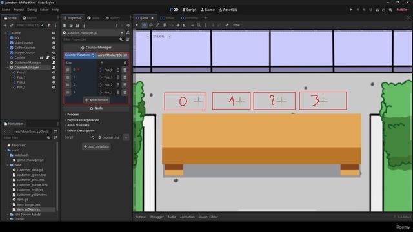Activate the Scale Mode tool

(x=157, y=25)
